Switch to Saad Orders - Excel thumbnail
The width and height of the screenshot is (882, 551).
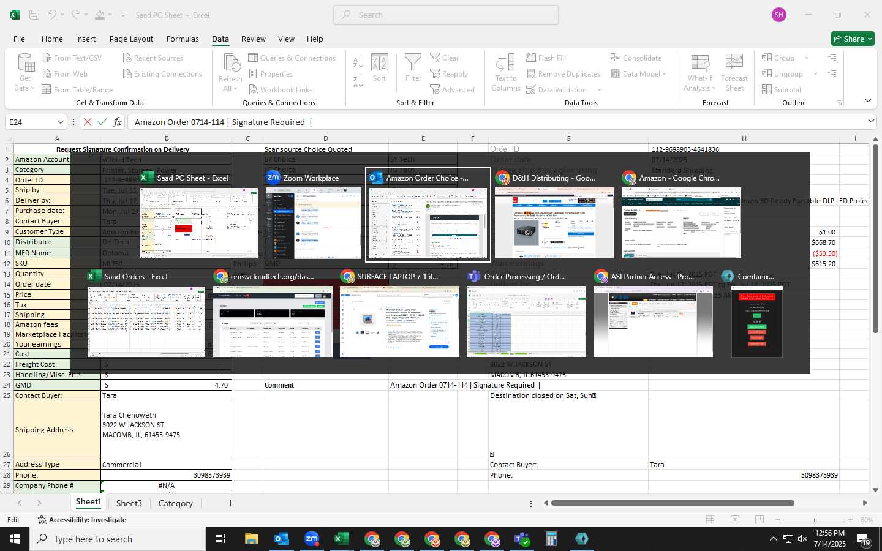pos(146,314)
